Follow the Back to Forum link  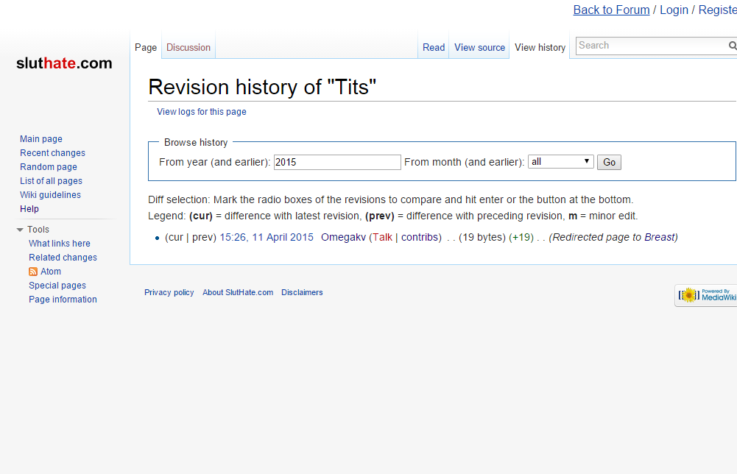point(612,10)
